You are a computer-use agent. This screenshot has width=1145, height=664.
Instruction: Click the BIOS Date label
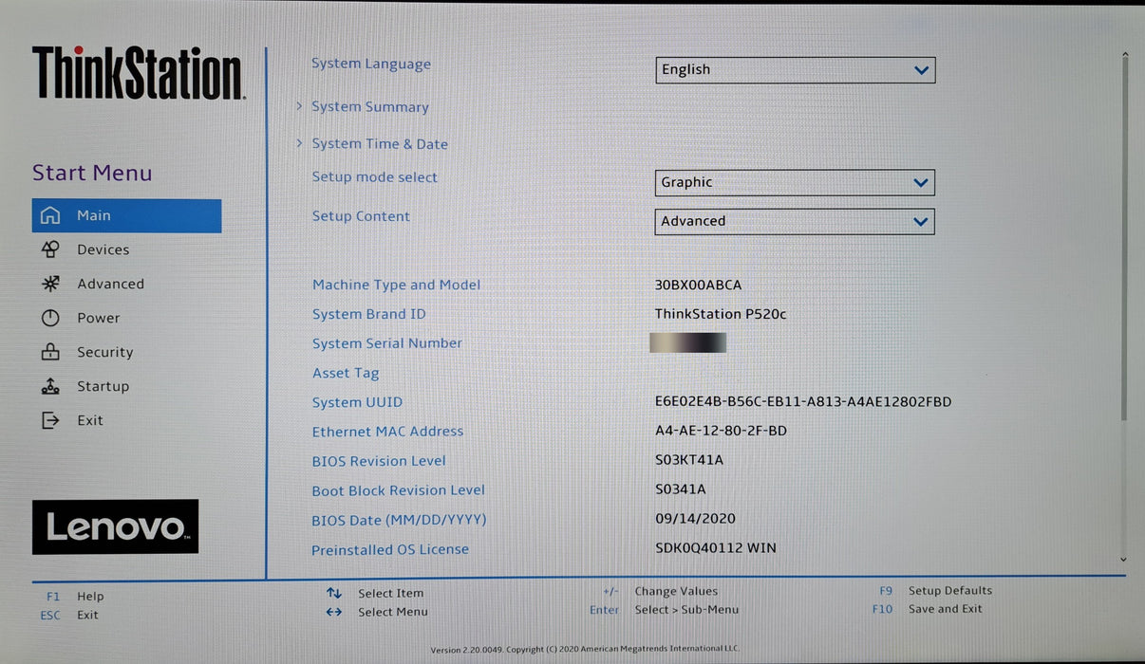tap(399, 520)
